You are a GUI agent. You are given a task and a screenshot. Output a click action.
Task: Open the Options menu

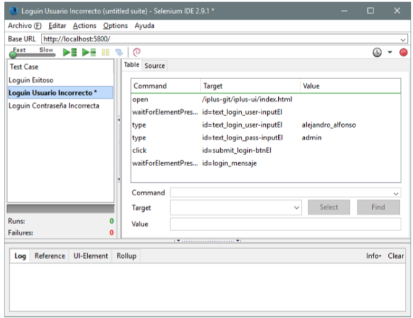point(116,26)
